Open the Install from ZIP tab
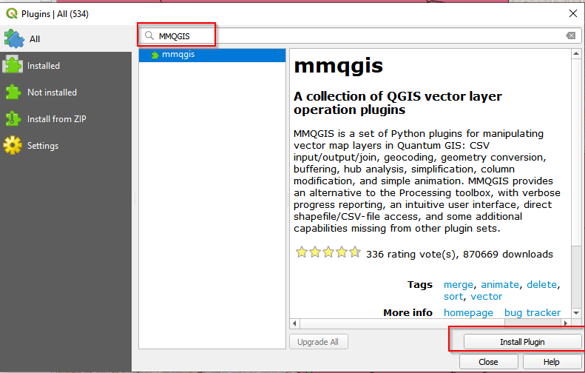This screenshot has width=585, height=373. pos(66,119)
